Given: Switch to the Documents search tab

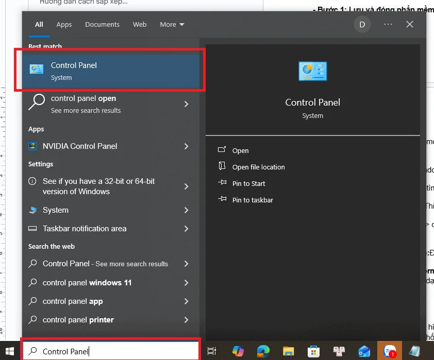Looking at the screenshot, I should (x=102, y=24).
